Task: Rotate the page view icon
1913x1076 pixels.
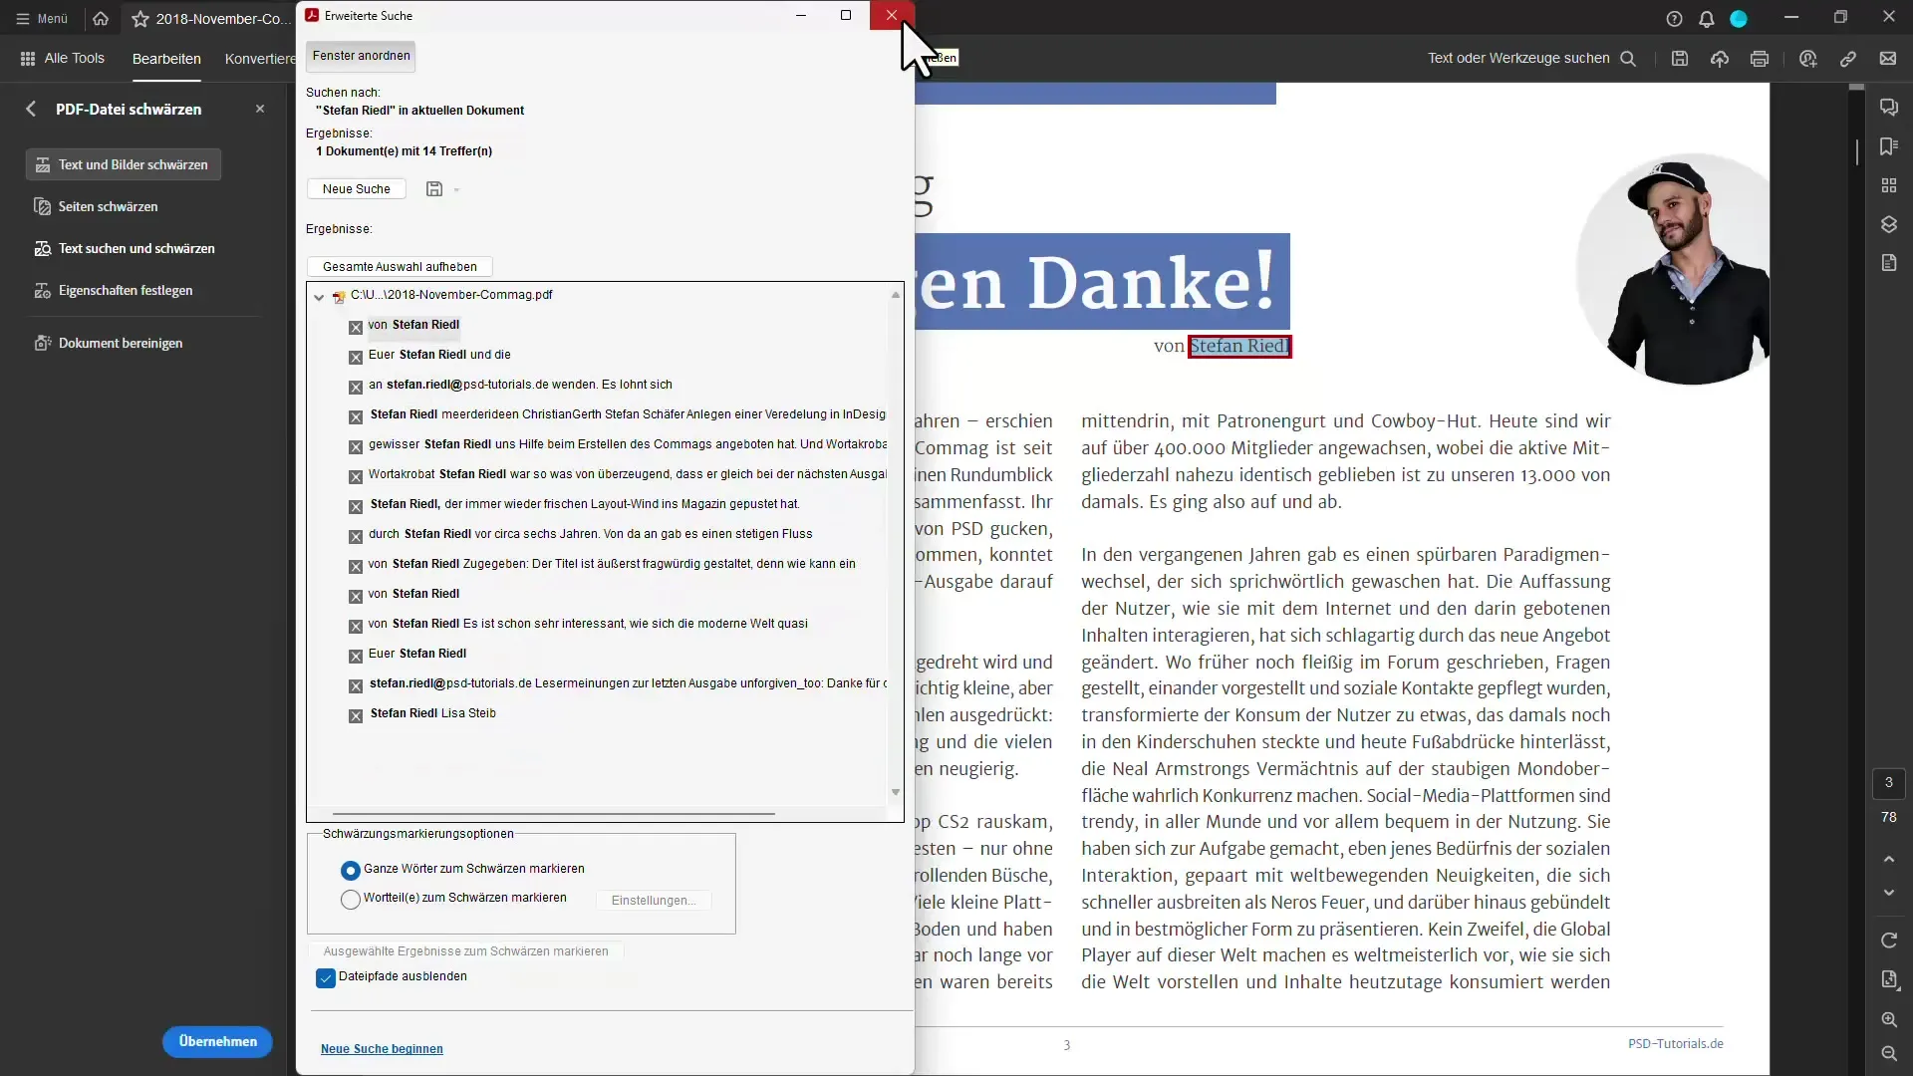Action: 1888,941
